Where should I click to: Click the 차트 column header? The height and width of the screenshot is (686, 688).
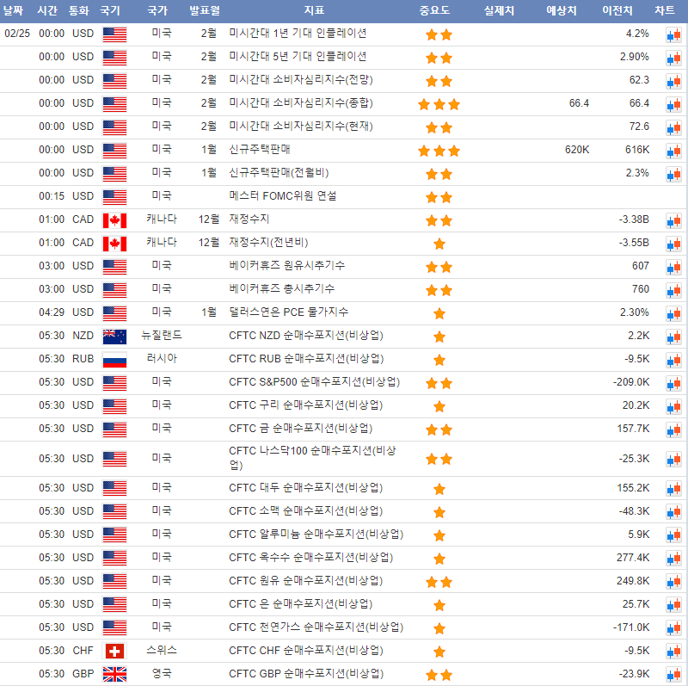[665, 11]
